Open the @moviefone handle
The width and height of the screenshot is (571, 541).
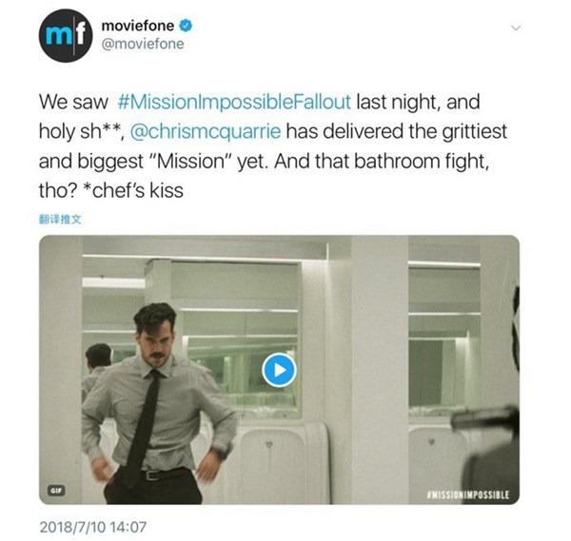coord(143,44)
